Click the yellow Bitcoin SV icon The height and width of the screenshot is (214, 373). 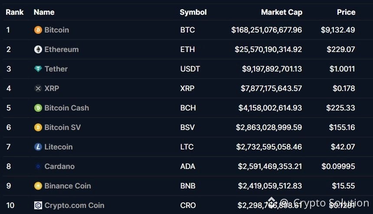38,127
